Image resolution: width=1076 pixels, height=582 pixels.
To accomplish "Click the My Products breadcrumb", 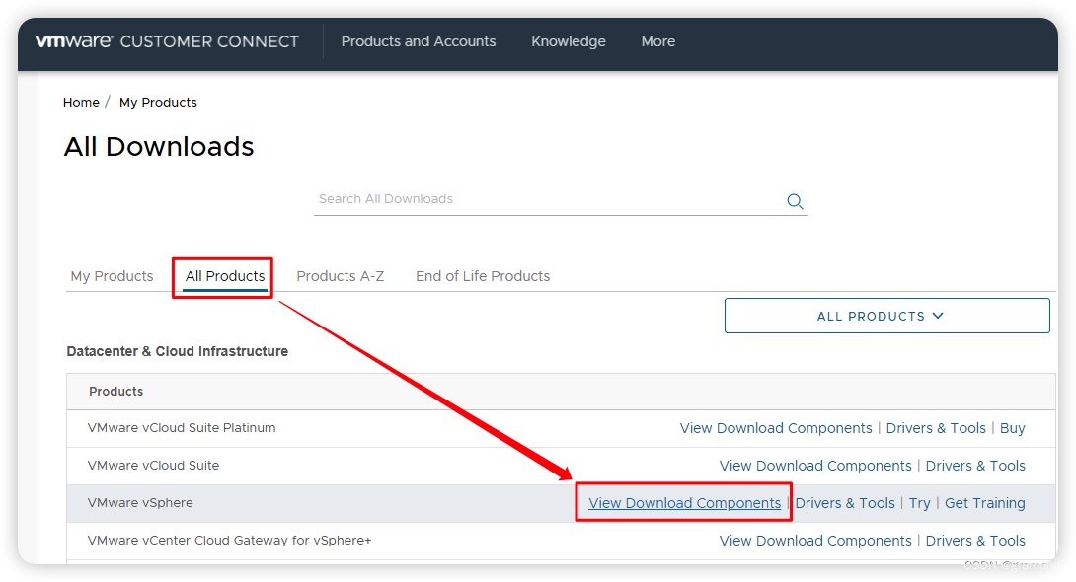I will point(158,103).
